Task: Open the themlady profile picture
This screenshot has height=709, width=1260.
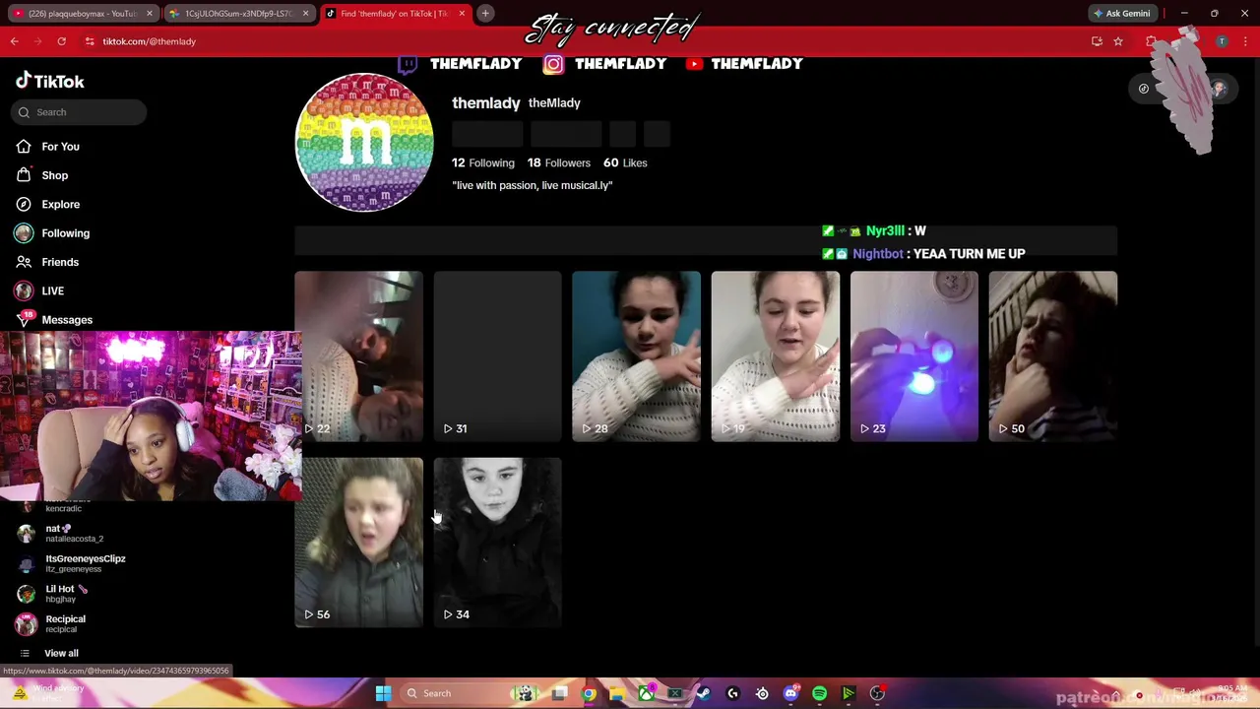Action: click(x=364, y=142)
